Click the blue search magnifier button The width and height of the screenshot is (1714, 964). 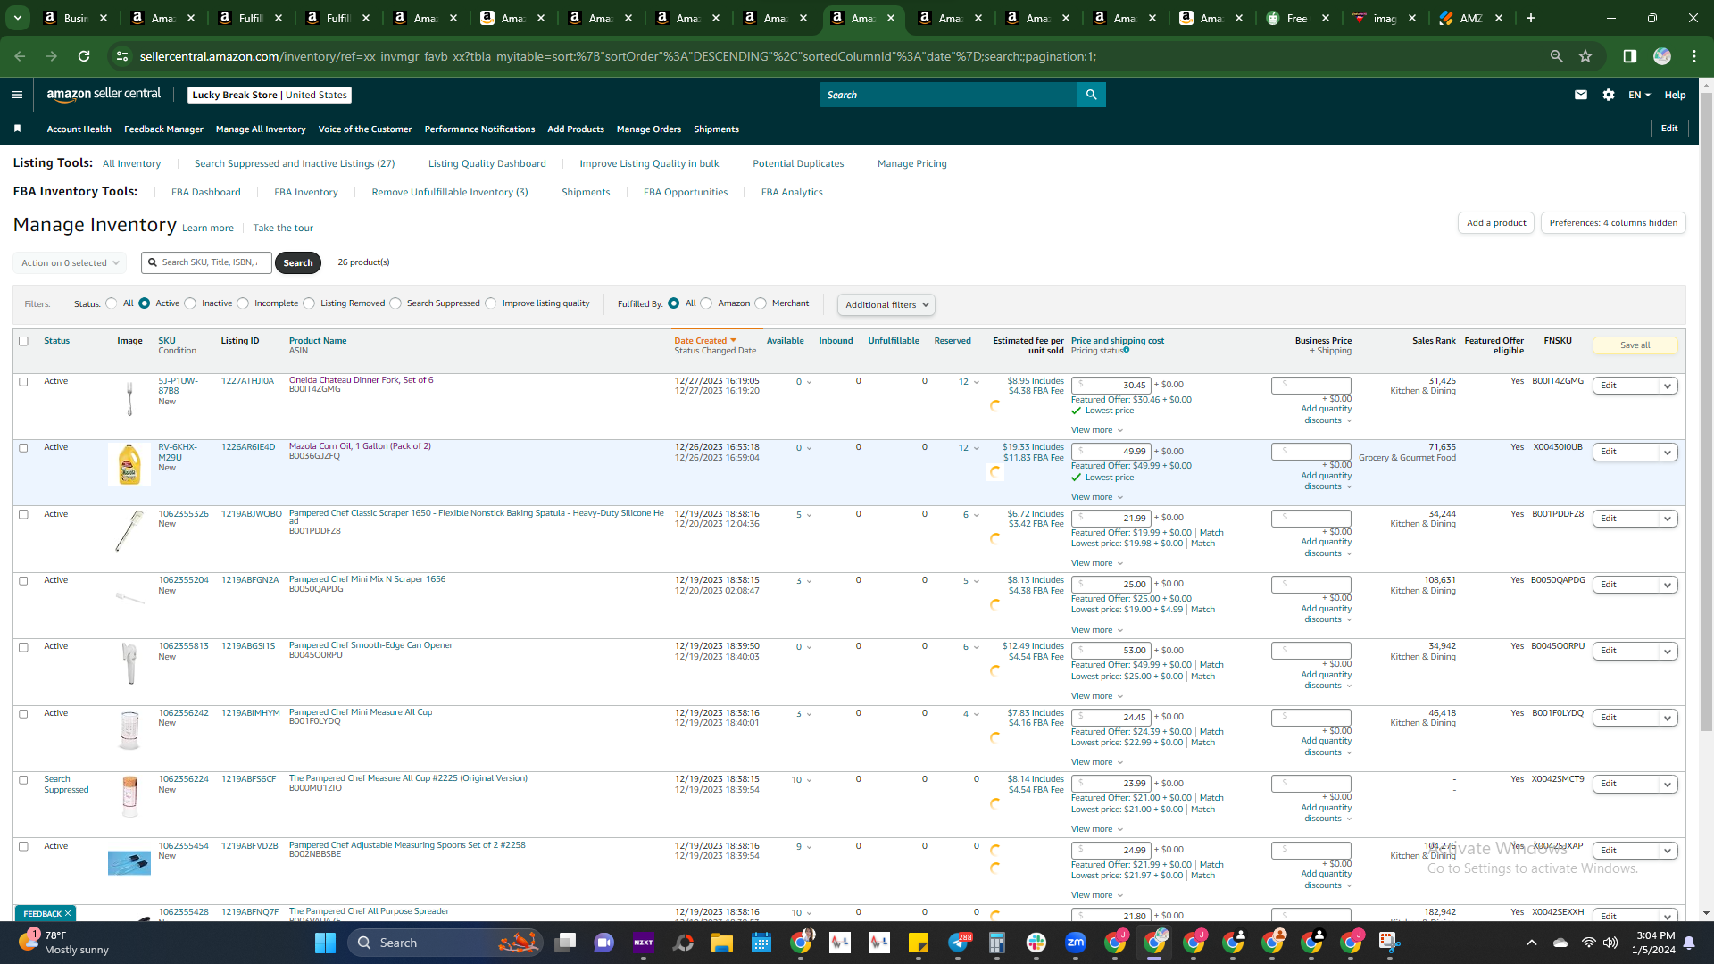1091,95
